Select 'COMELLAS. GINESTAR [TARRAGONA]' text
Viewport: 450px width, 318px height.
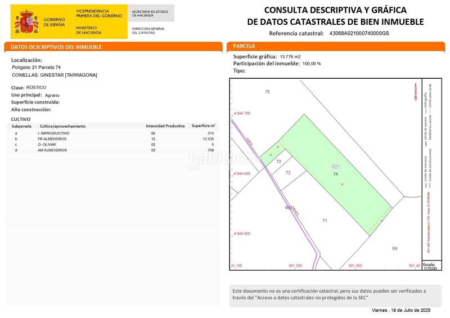pyautogui.click(x=55, y=75)
